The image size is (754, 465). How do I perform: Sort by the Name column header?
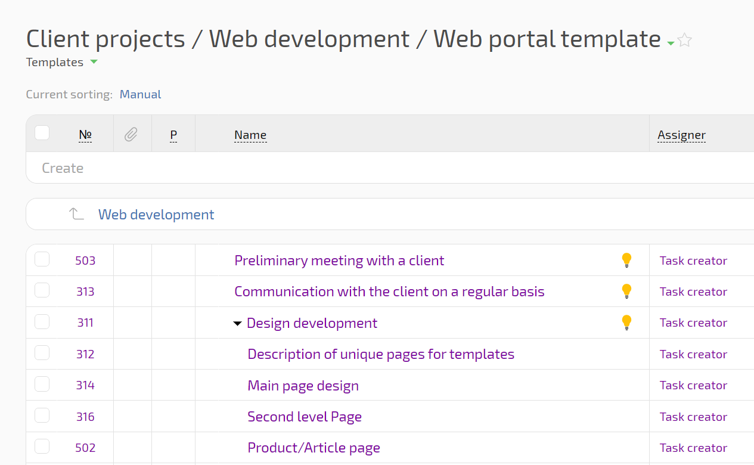tap(250, 135)
